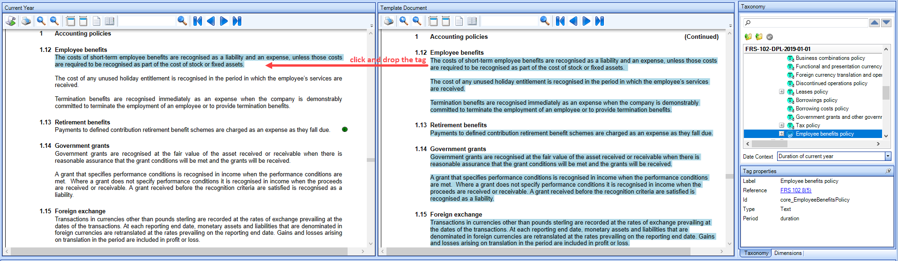Zoom in on the Template Document
Image resolution: width=898 pixels, height=261 pixels.
[404, 21]
